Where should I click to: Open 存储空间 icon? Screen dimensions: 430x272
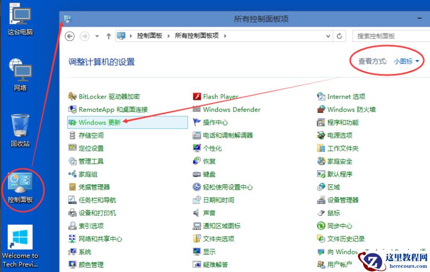[72, 136]
